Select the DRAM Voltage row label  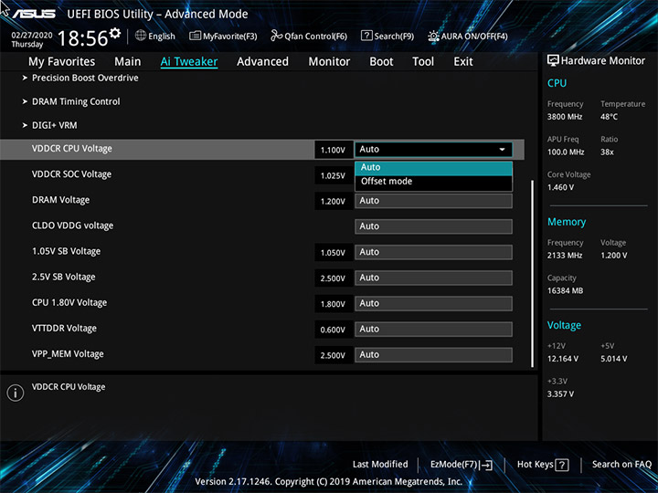pyautogui.click(x=61, y=200)
